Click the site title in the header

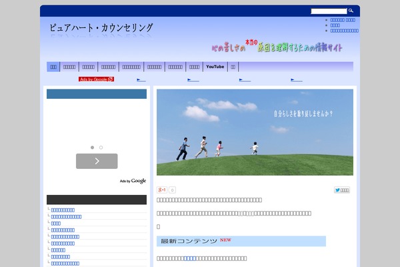(x=101, y=28)
